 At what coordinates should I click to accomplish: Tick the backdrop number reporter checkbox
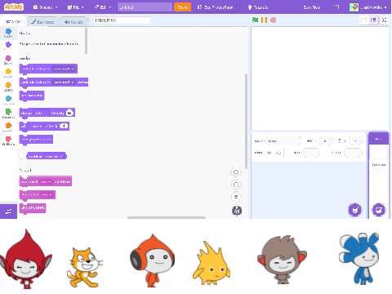pos(22,156)
